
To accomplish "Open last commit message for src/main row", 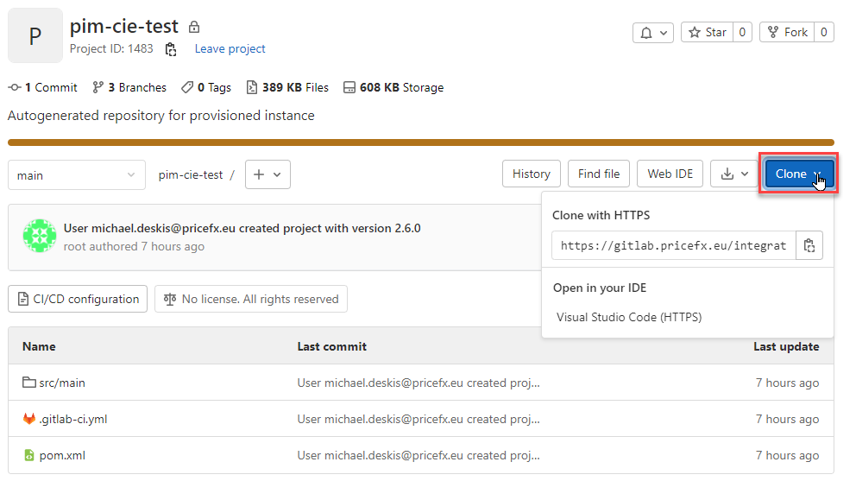I will (x=419, y=383).
